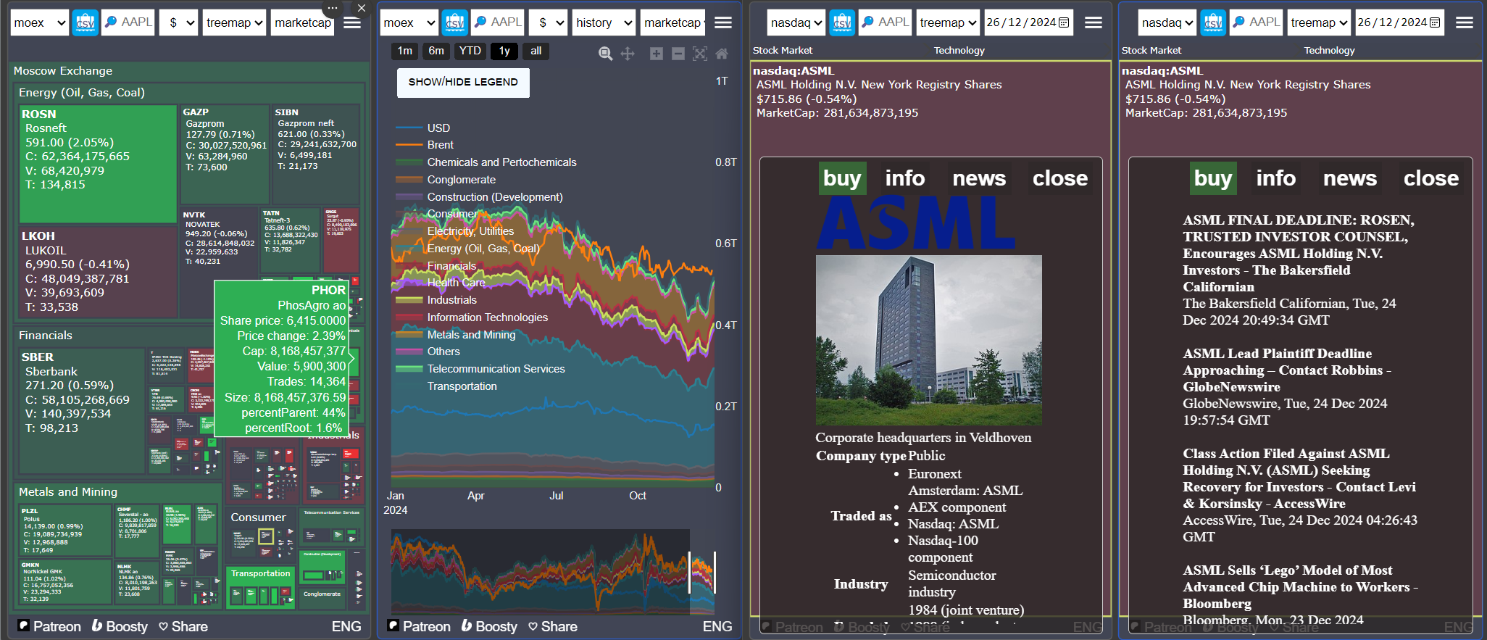Open currency $ dropdown in history panel
This screenshot has width=1487, height=640.
click(x=549, y=22)
